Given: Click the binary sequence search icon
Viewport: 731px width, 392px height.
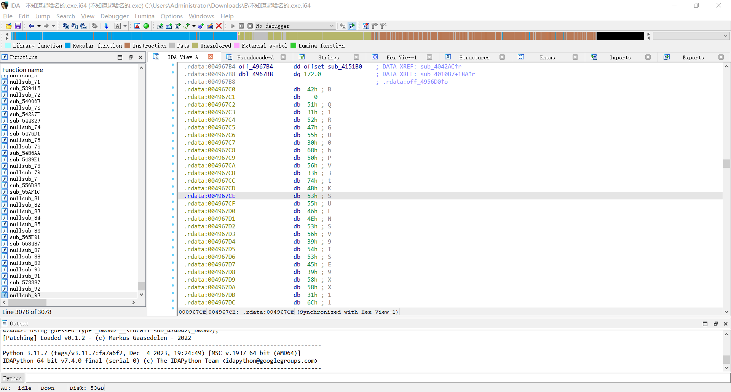Looking at the screenshot, I should (83, 26).
